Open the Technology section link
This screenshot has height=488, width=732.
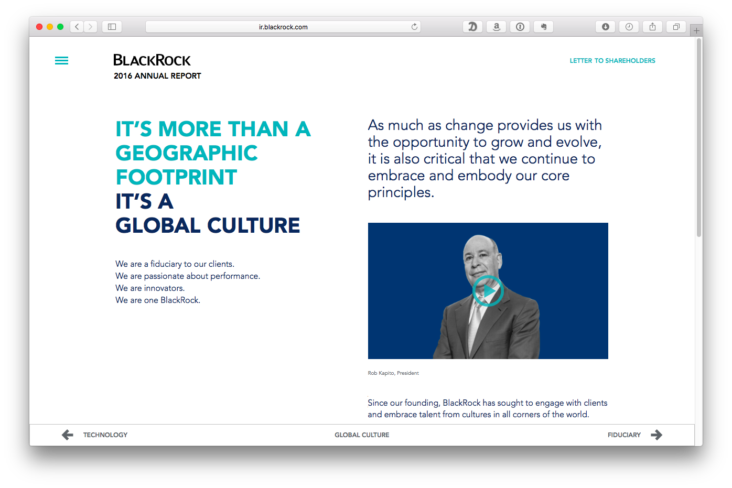105,435
